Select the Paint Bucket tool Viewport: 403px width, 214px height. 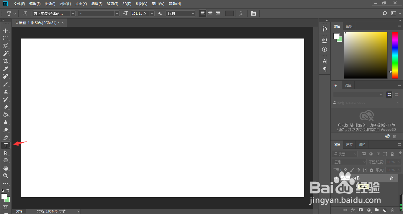6,115
